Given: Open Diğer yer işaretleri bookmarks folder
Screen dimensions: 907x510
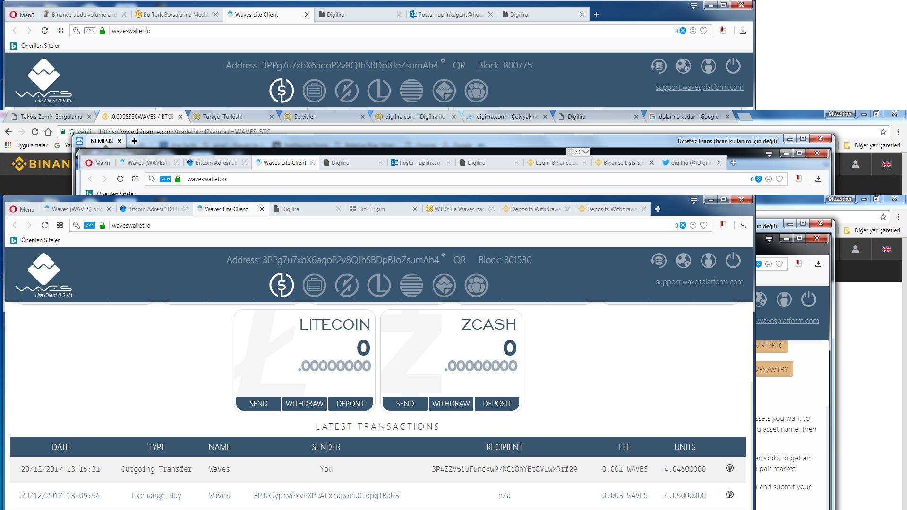Looking at the screenshot, I should [x=873, y=145].
